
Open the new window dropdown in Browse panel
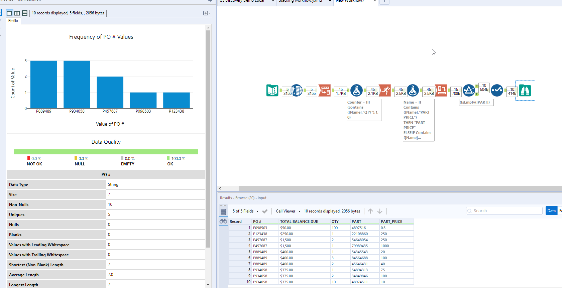click(207, 13)
